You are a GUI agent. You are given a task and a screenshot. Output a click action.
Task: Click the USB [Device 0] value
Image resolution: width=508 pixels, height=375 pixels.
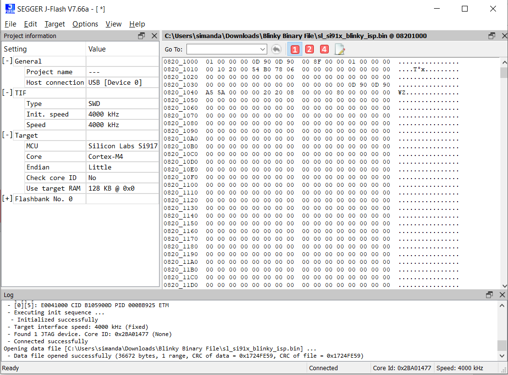pyautogui.click(x=115, y=82)
